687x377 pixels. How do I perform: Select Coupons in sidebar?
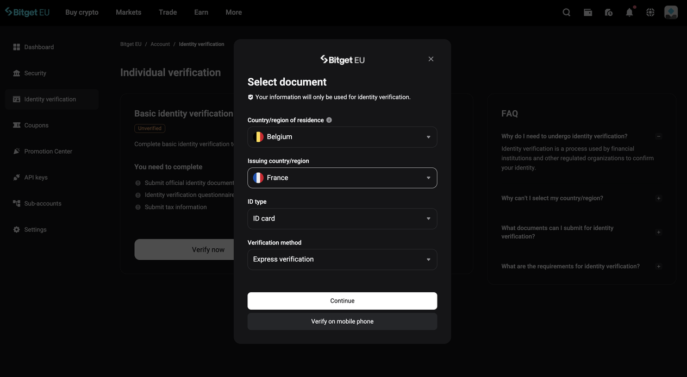[x=52, y=125]
